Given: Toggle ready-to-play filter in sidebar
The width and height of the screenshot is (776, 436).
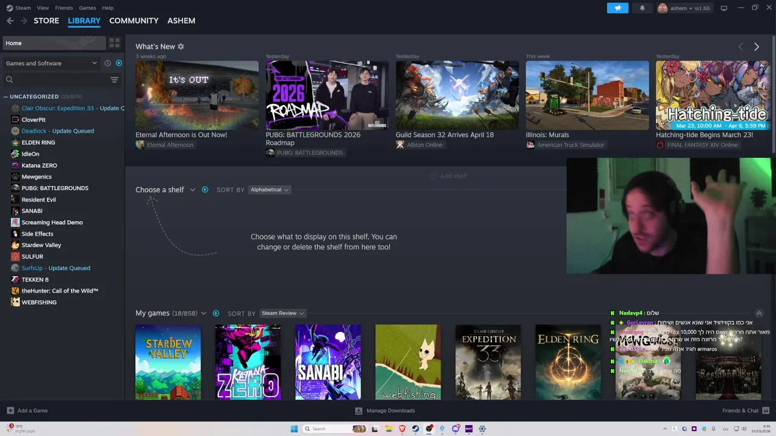Looking at the screenshot, I should pyautogui.click(x=119, y=63).
